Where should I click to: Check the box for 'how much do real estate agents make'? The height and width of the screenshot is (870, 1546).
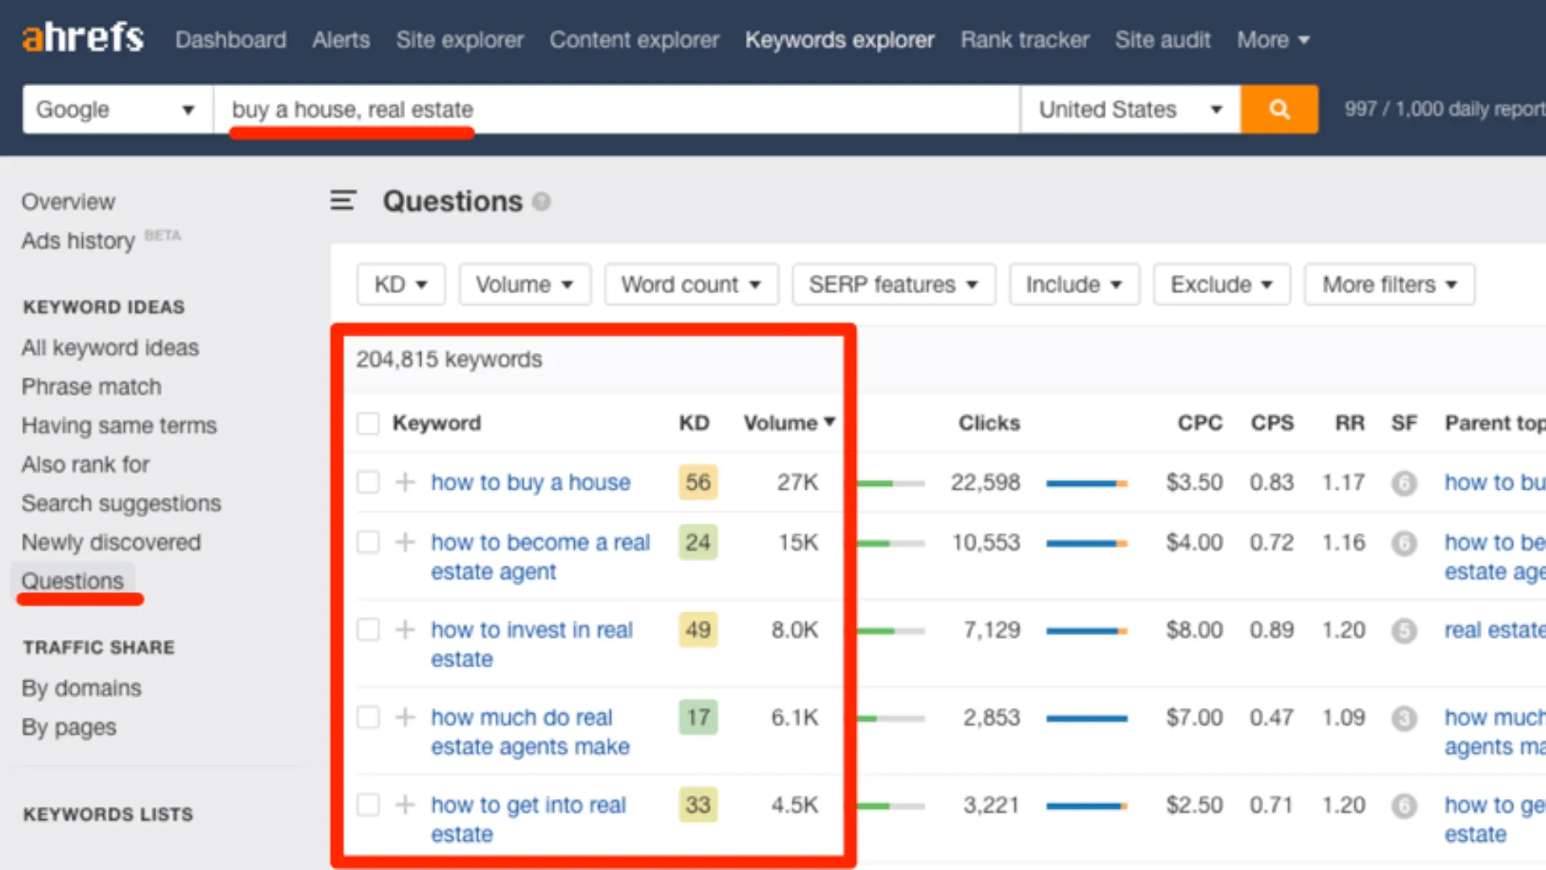click(368, 717)
